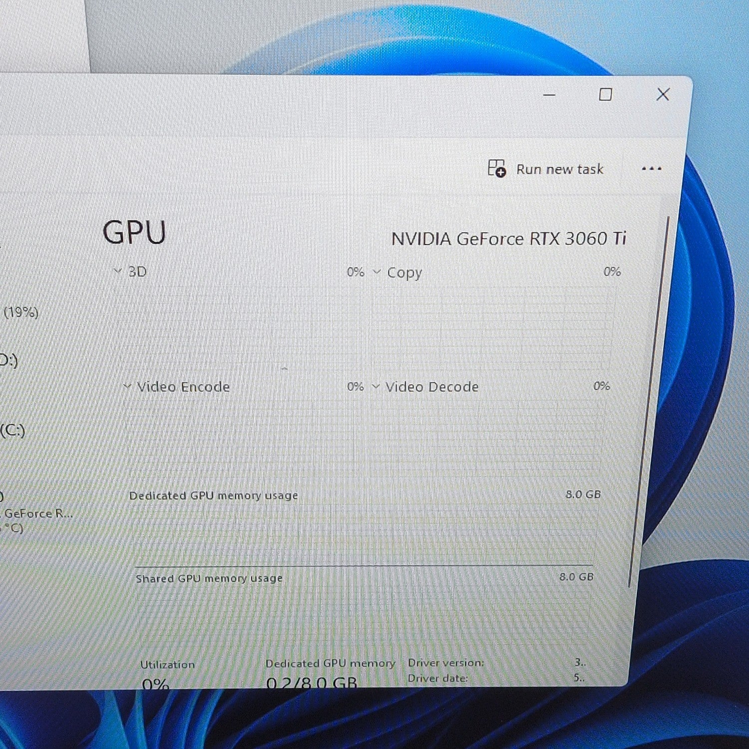Click the Driver date label
This screenshot has width=749, height=749.
click(438, 678)
